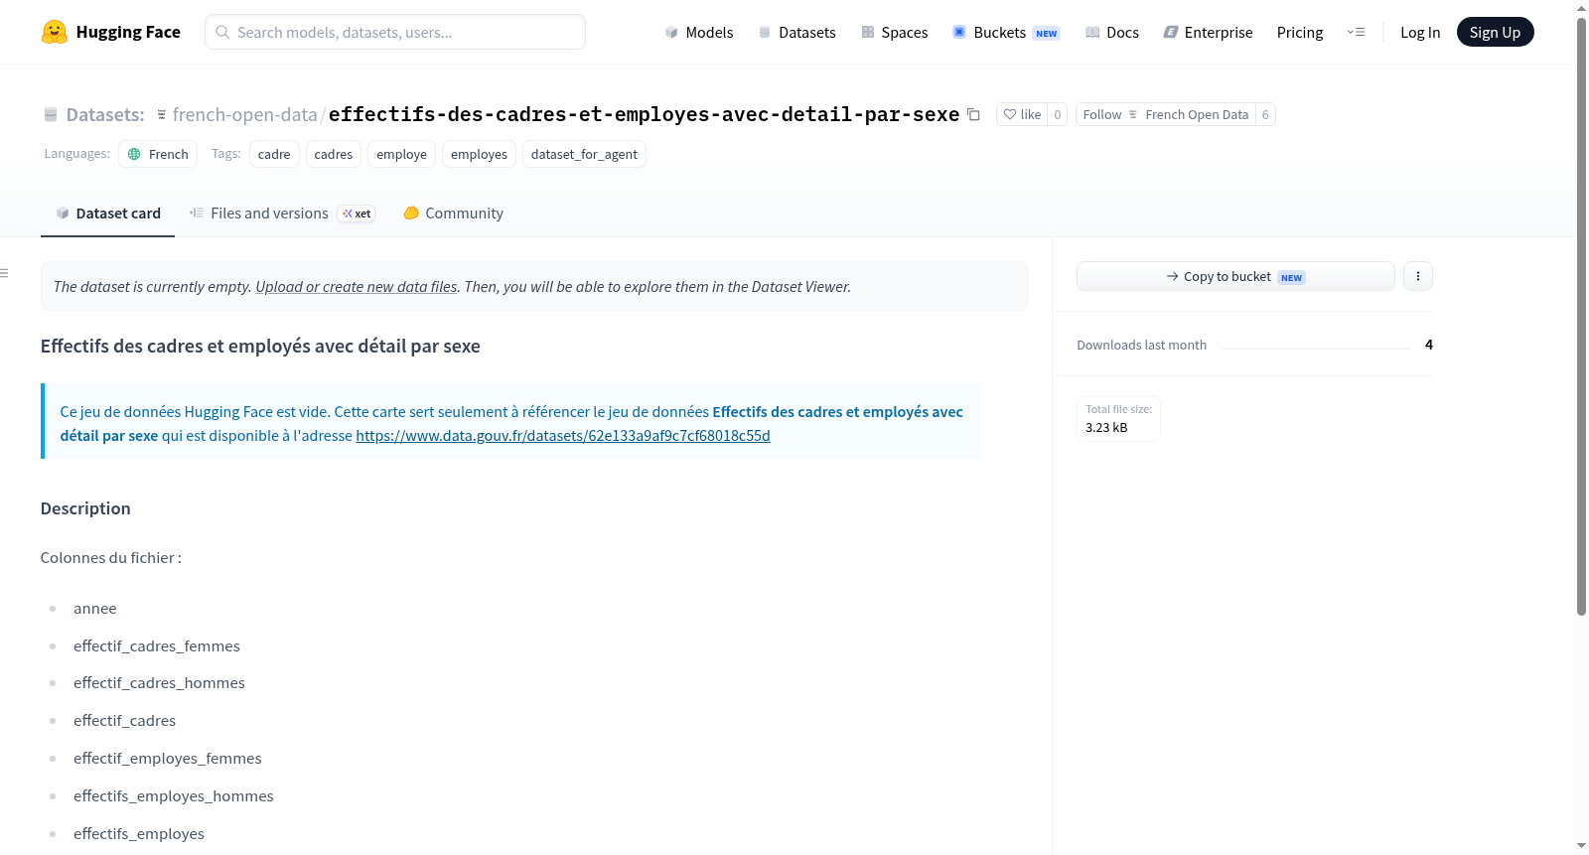Open the Spaces menu item

point(895,32)
